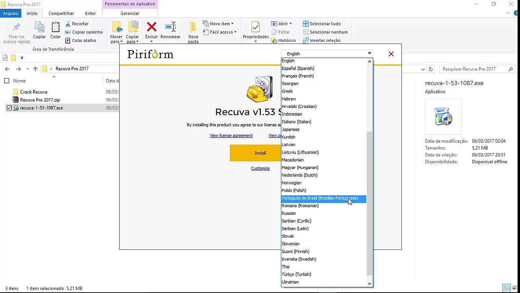
Task: Click the Histórico ribbon item
Action: (284, 40)
